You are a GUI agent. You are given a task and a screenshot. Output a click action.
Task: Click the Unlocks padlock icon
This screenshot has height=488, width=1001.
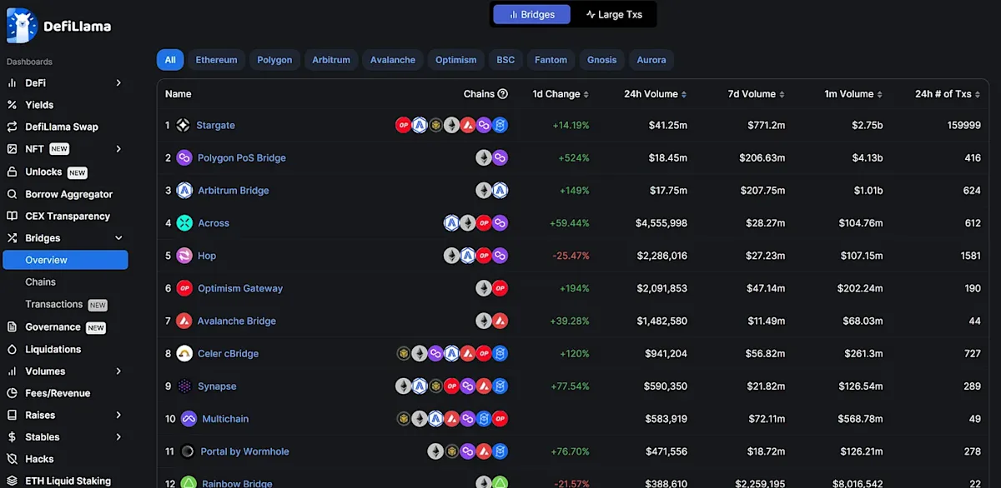point(12,172)
